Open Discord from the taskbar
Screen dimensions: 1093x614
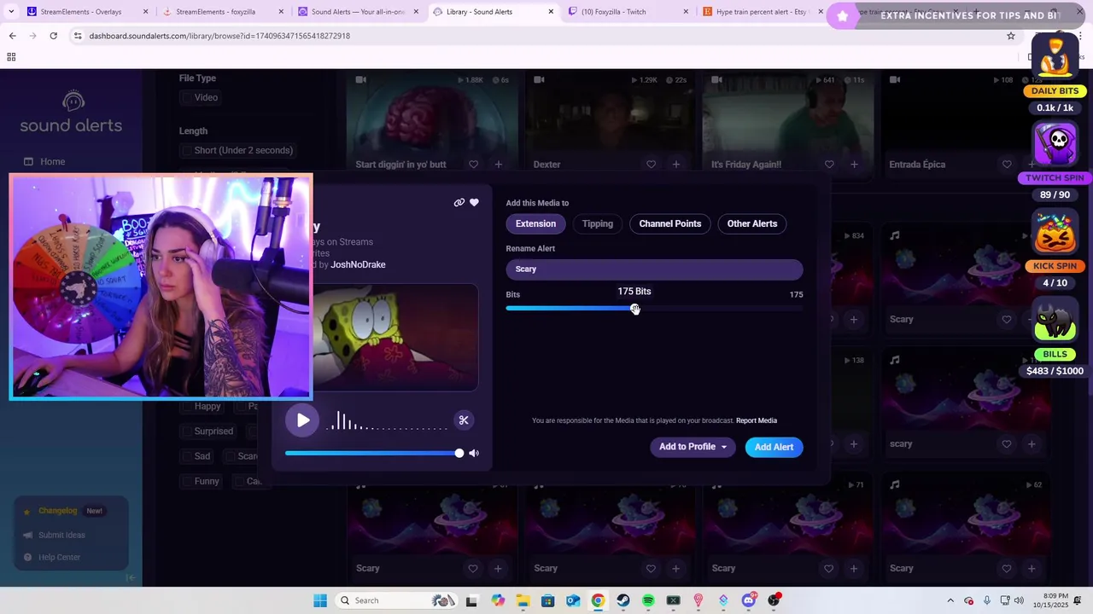(749, 600)
